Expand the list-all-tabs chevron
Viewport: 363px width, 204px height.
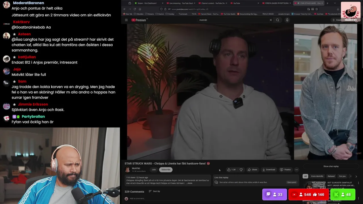point(335,3)
